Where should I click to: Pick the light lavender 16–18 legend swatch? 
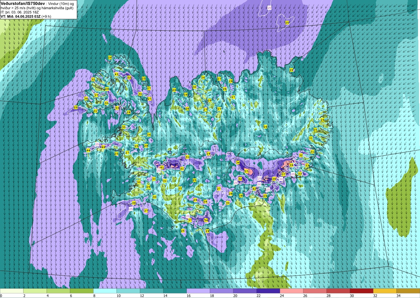(198, 291)
